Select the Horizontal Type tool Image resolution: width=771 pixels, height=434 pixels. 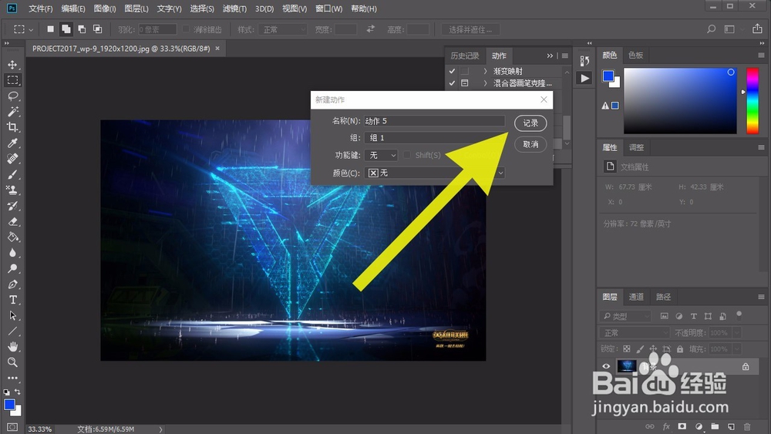[x=13, y=300]
